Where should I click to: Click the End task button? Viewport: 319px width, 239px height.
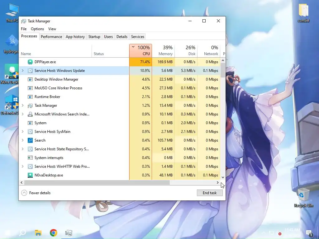(210, 193)
